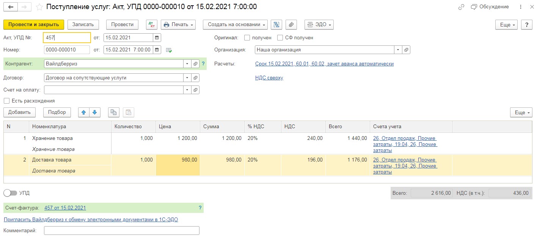Screen dimensions: 537x236
Task: Paste rows with the clipboard icon
Action: point(129,112)
